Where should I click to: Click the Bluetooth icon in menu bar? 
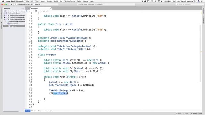(156, 1)
